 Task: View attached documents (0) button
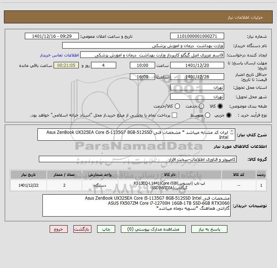(x=153, y=229)
